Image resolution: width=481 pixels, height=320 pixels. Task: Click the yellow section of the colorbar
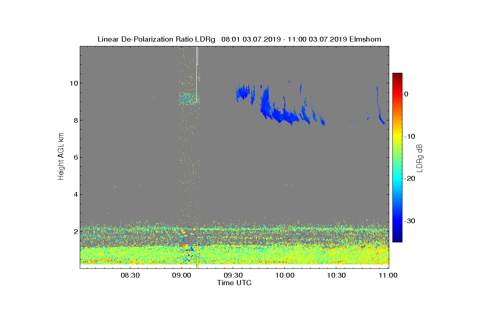pos(397,136)
